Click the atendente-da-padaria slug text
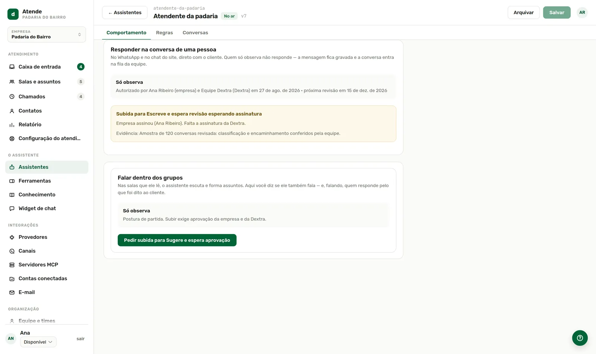The image size is (596, 354). (179, 8)
